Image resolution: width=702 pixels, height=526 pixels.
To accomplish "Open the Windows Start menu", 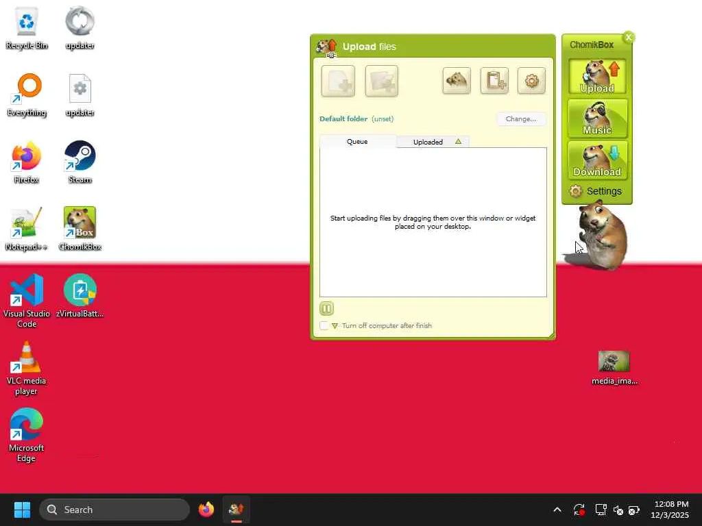I will pos(22,510).
